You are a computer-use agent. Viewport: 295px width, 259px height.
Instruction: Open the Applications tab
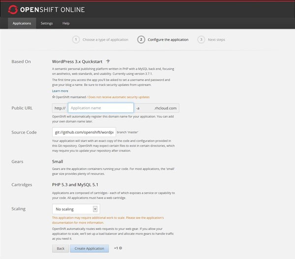(x=22, y=23)
